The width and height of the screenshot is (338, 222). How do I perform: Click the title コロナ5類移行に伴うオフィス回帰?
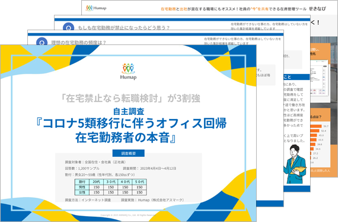tap(131, 123)
